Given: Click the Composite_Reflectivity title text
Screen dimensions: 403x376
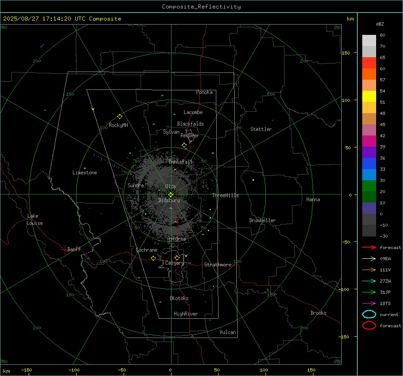Looking at the screenshot, I should tap(201, 7).
